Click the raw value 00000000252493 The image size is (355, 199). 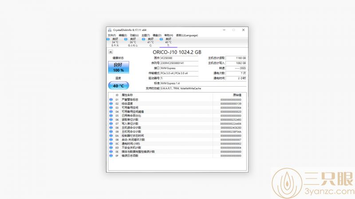pyautogui.click(x=231, y=119)
